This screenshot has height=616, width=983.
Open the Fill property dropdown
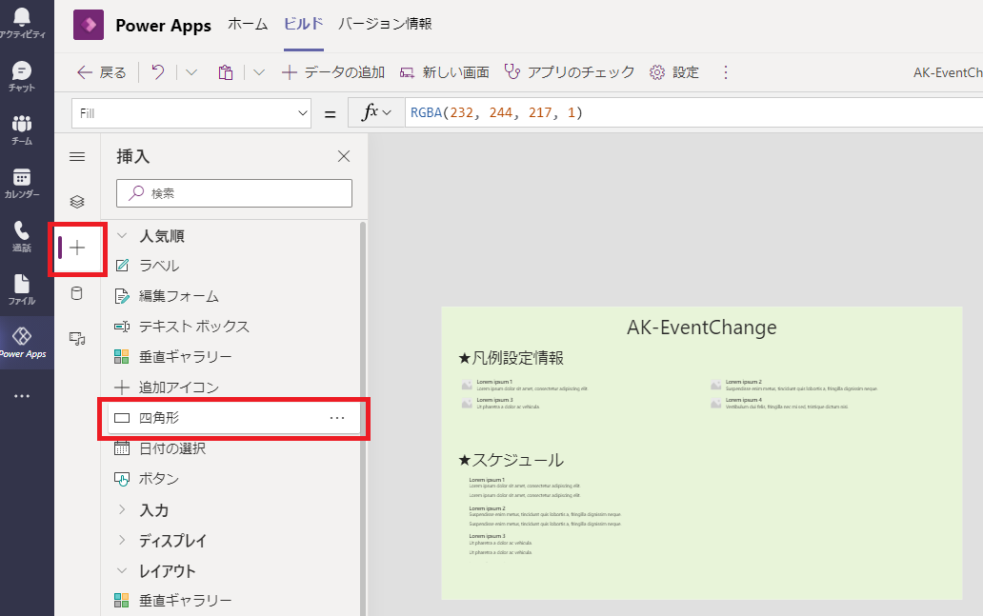tap(191, 112)
